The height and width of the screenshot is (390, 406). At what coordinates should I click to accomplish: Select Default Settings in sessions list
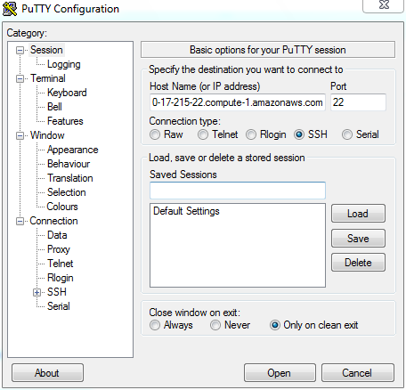186,211
